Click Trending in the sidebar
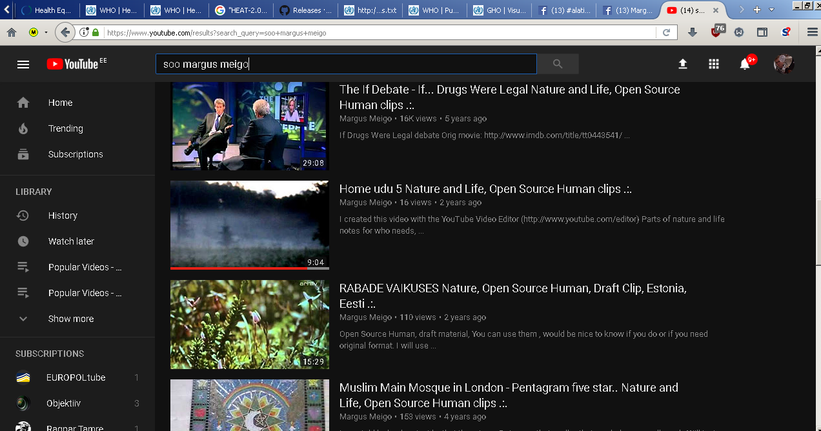 pyautogui.click(x=66, y=128)
